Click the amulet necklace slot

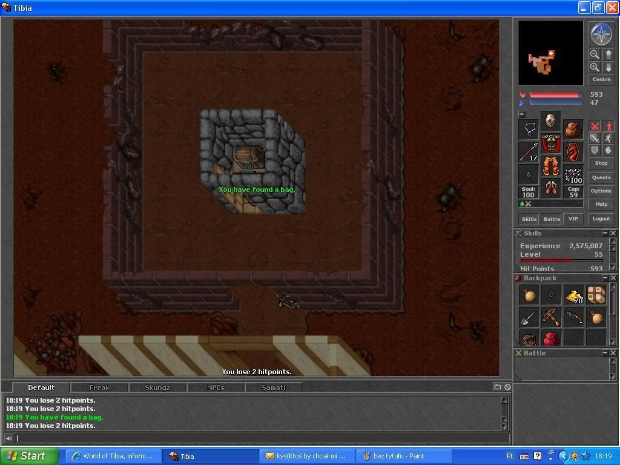pyautogui.click(x=529, y=130)
